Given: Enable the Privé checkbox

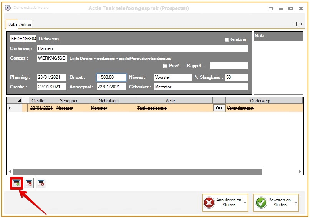Looking at the screenshot, I should [165, 66].
